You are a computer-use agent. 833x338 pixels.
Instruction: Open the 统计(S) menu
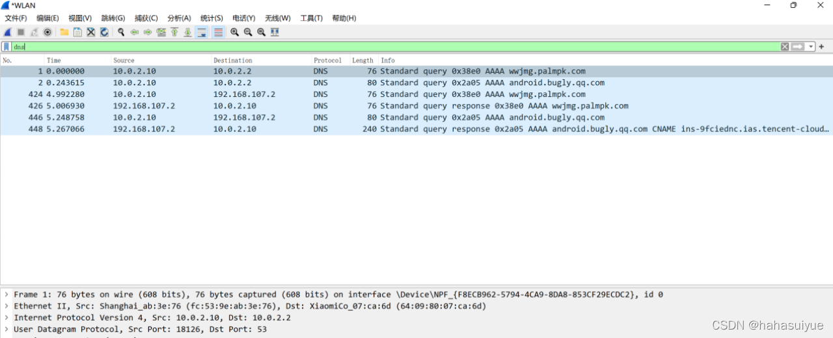[x=212, y=18]
